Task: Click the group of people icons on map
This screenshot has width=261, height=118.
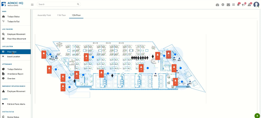Action: tap(140, 58)
